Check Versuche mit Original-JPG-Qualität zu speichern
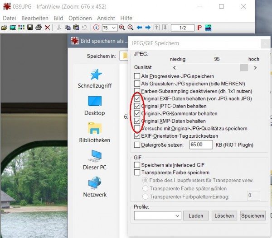 (137, 128)
